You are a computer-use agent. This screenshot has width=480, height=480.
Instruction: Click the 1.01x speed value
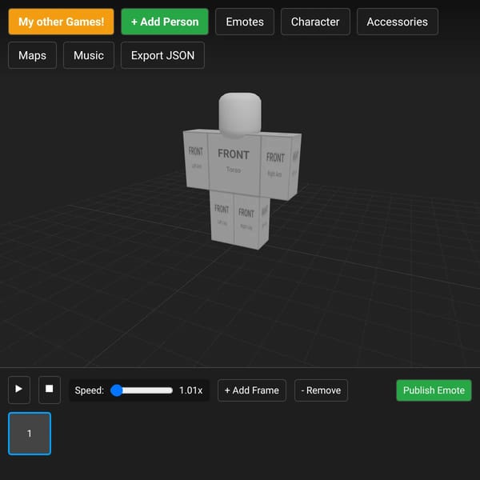pyautogui.click(x=190, y=390)
